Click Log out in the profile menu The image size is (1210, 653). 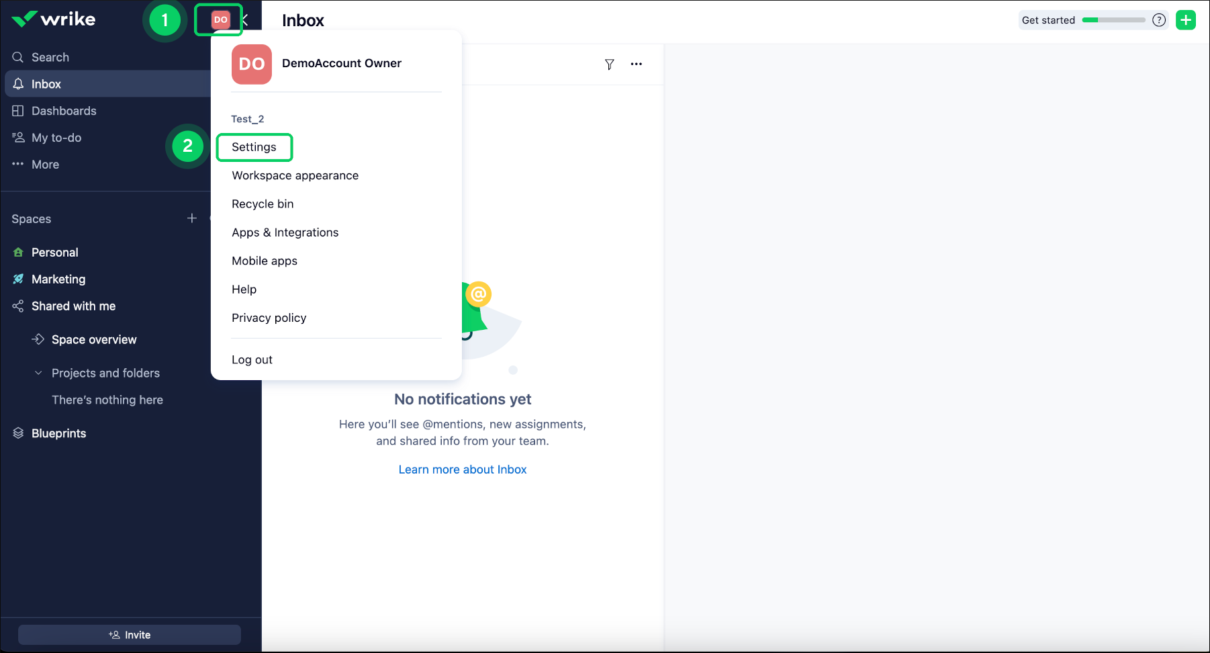(x=252, y=360)
